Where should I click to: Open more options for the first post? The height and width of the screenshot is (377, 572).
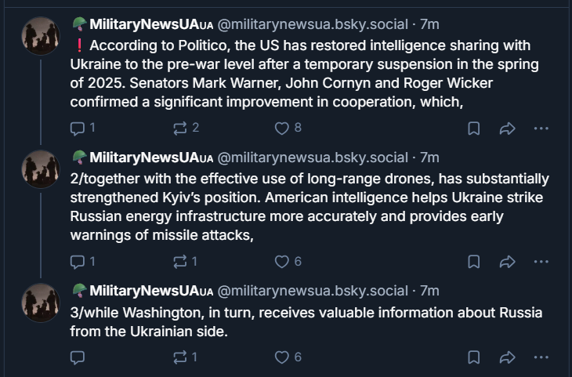click(541, 129)
